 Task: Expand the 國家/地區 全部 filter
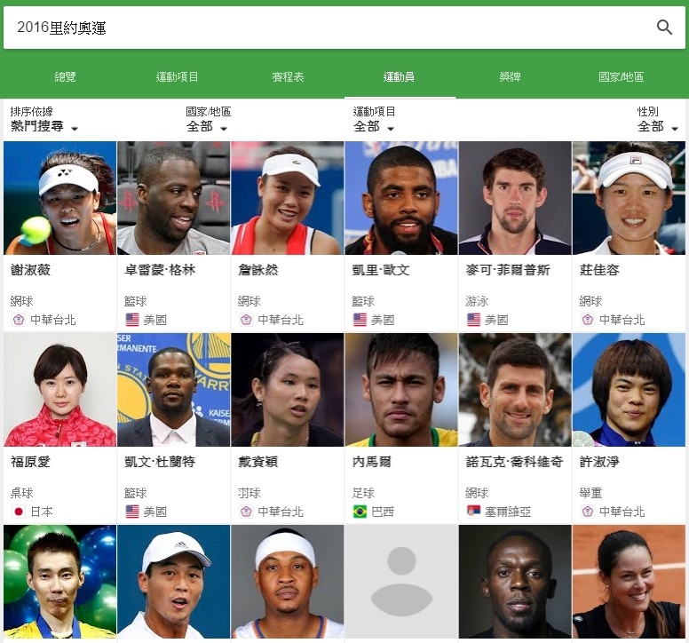pyautogui.click(x=209, y=120)
